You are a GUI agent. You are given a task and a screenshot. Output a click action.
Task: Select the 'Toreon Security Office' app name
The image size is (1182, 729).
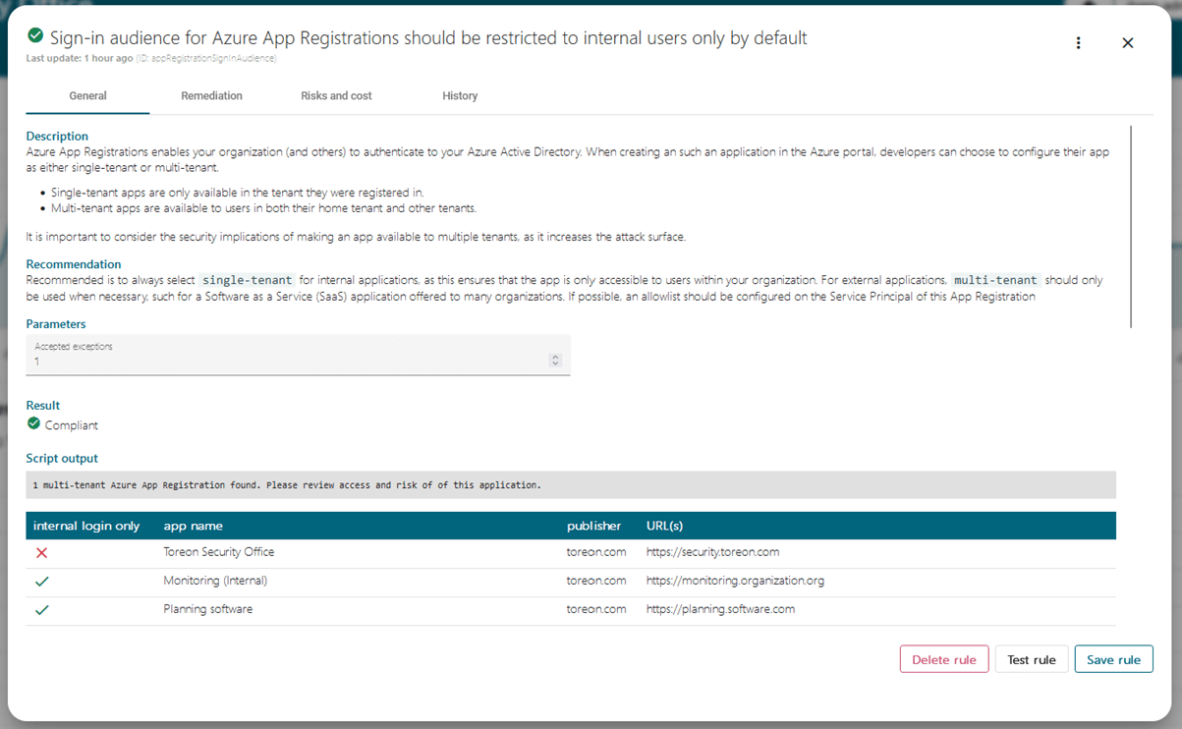click(x=219, y=552)
